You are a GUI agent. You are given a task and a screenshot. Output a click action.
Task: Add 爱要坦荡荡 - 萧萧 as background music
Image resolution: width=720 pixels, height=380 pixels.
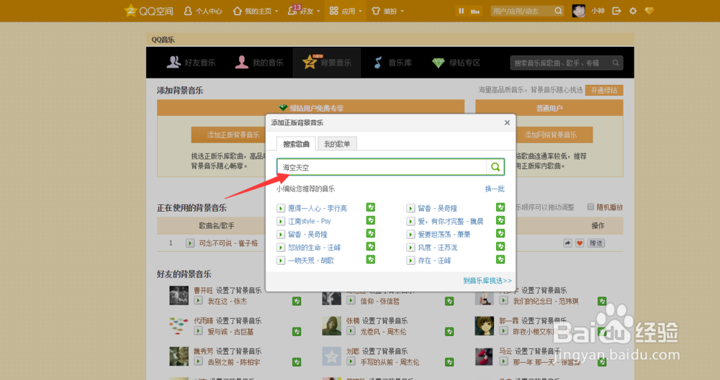pyautogui.click(x=500, y=234)
